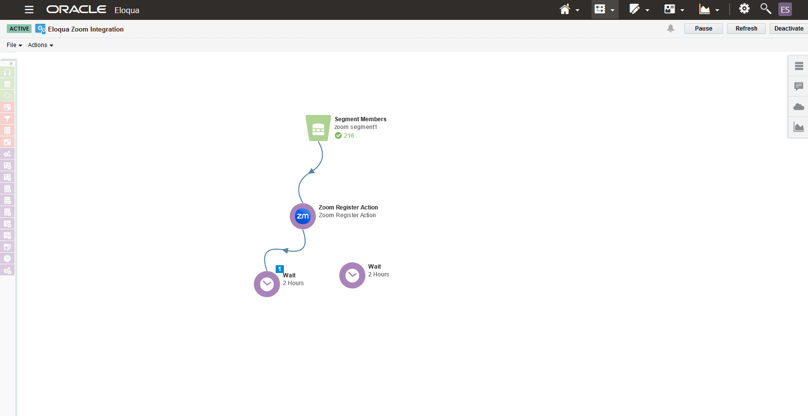Click the 216 member count
Viewport: 808px width, 416px height.
pos(349,136)
